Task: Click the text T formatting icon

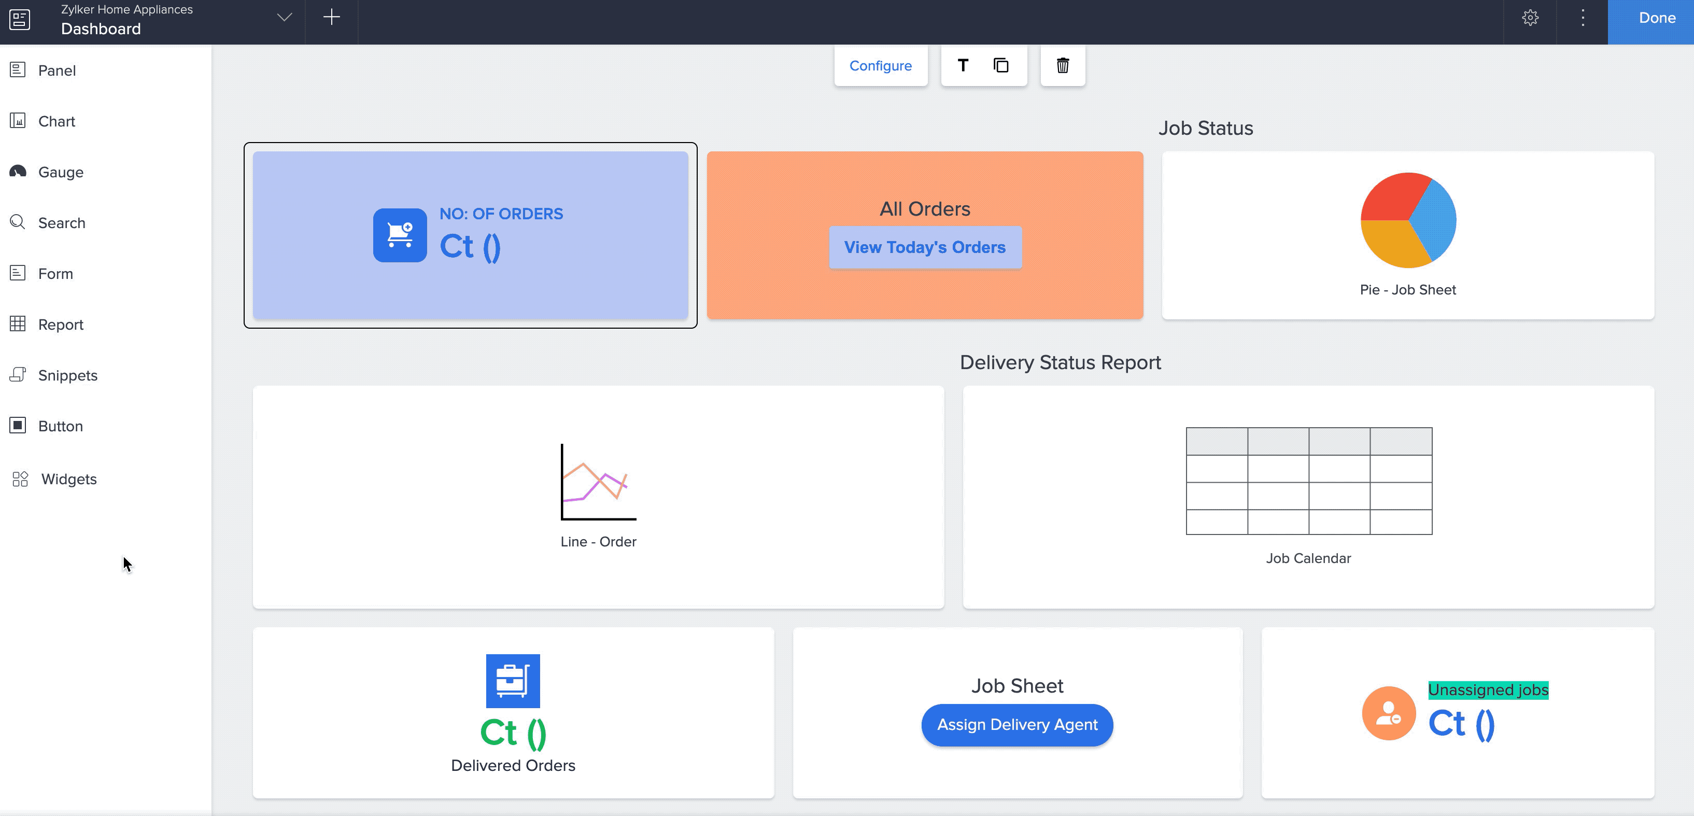Action: [963, 65]
